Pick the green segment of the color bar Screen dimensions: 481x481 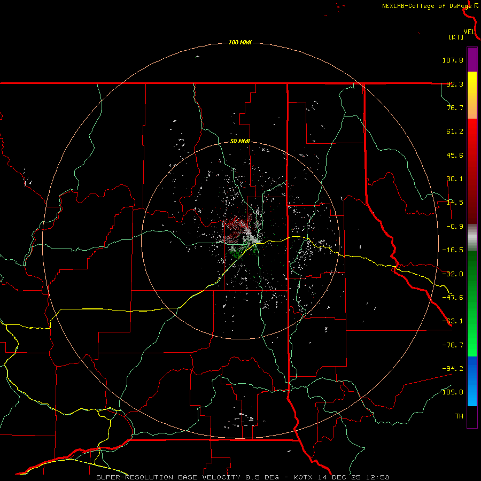click(x=472, y=304)
